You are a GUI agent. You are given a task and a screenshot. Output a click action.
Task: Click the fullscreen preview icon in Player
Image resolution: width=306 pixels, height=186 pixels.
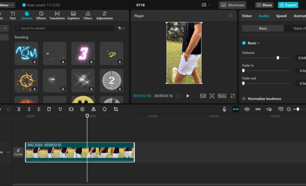233,96
